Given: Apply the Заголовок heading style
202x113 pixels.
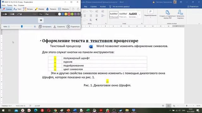Looking at the screenshot, I should pos(133,15).
